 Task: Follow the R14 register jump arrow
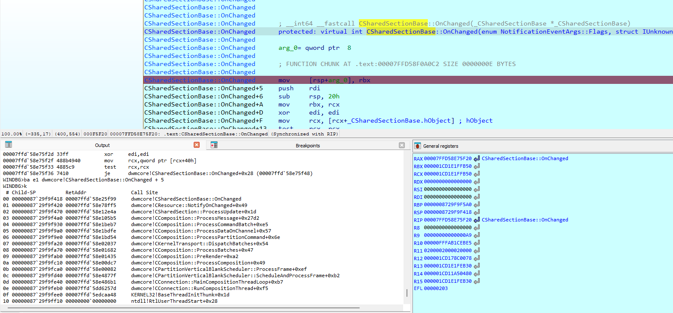477,273
